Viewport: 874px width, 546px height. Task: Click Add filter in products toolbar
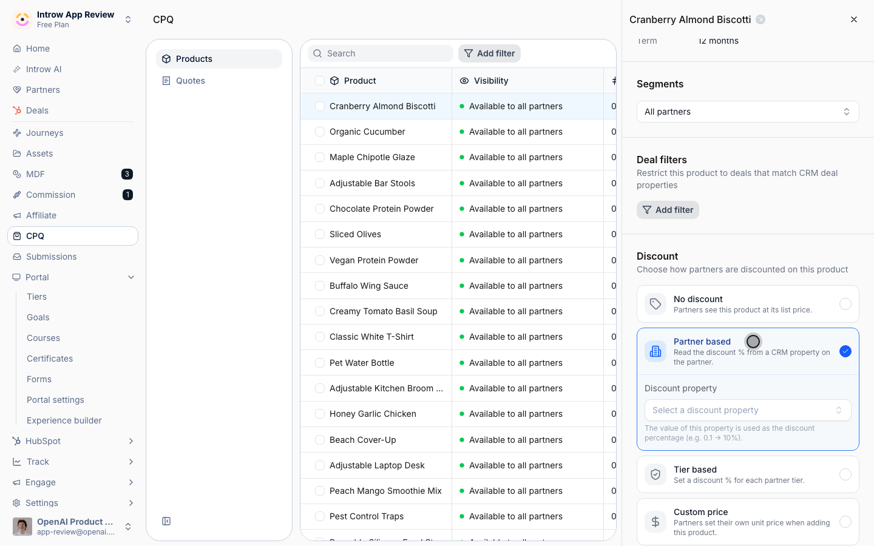(489, 53)
